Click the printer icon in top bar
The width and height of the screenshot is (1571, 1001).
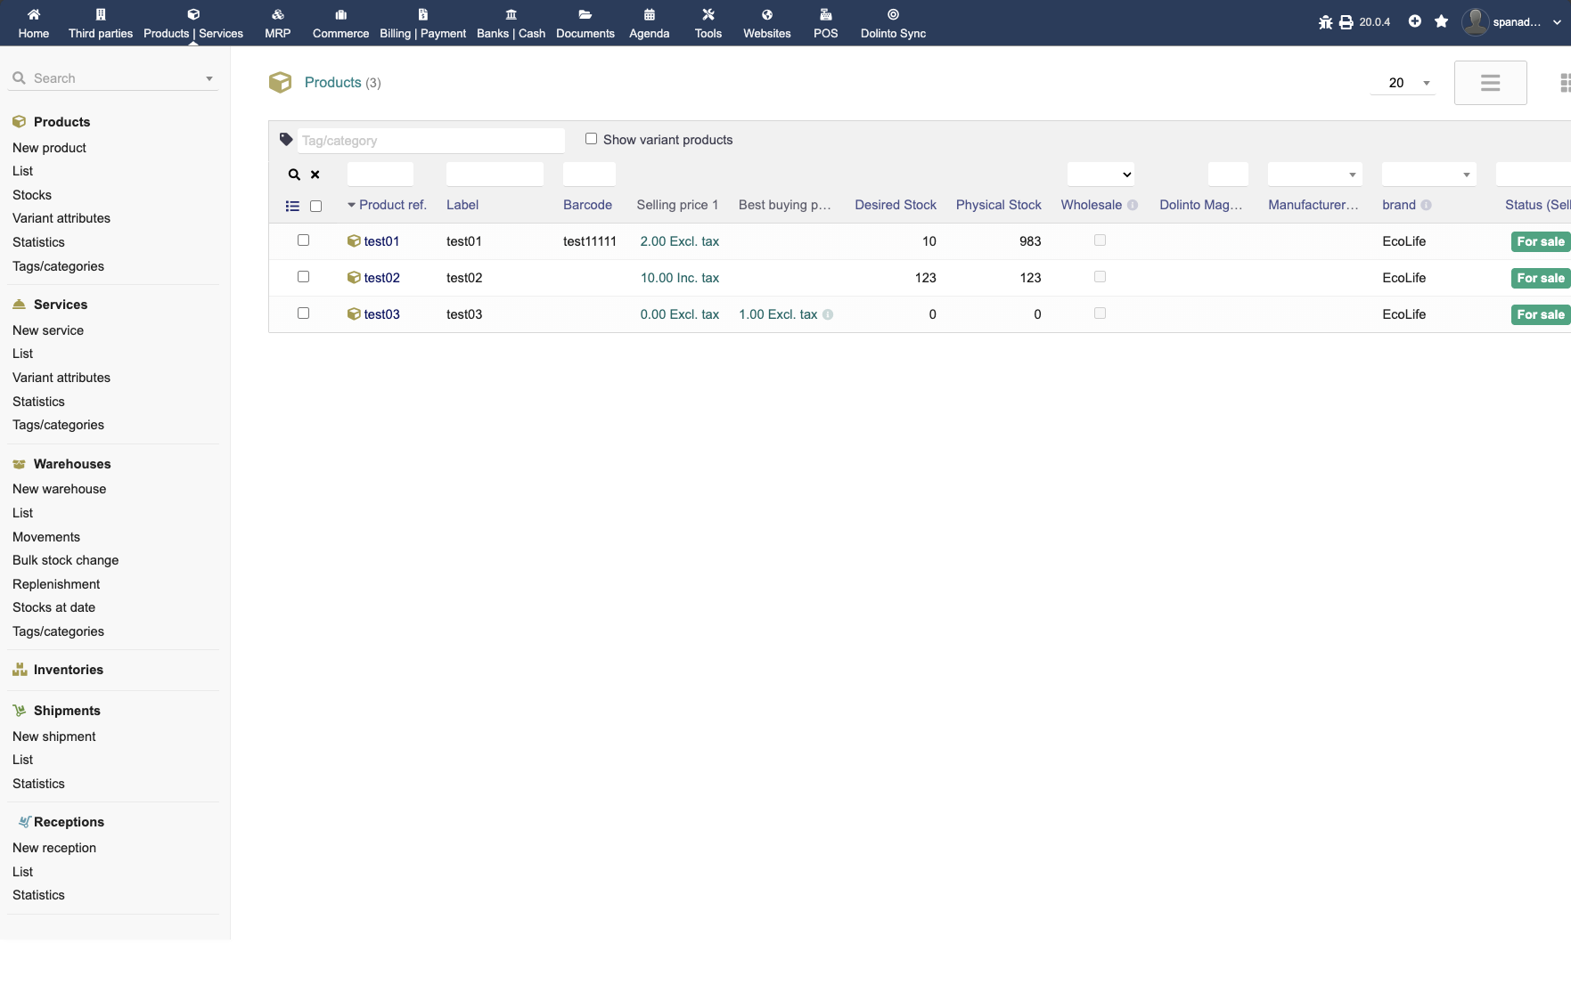click(x=1346, y=22)
